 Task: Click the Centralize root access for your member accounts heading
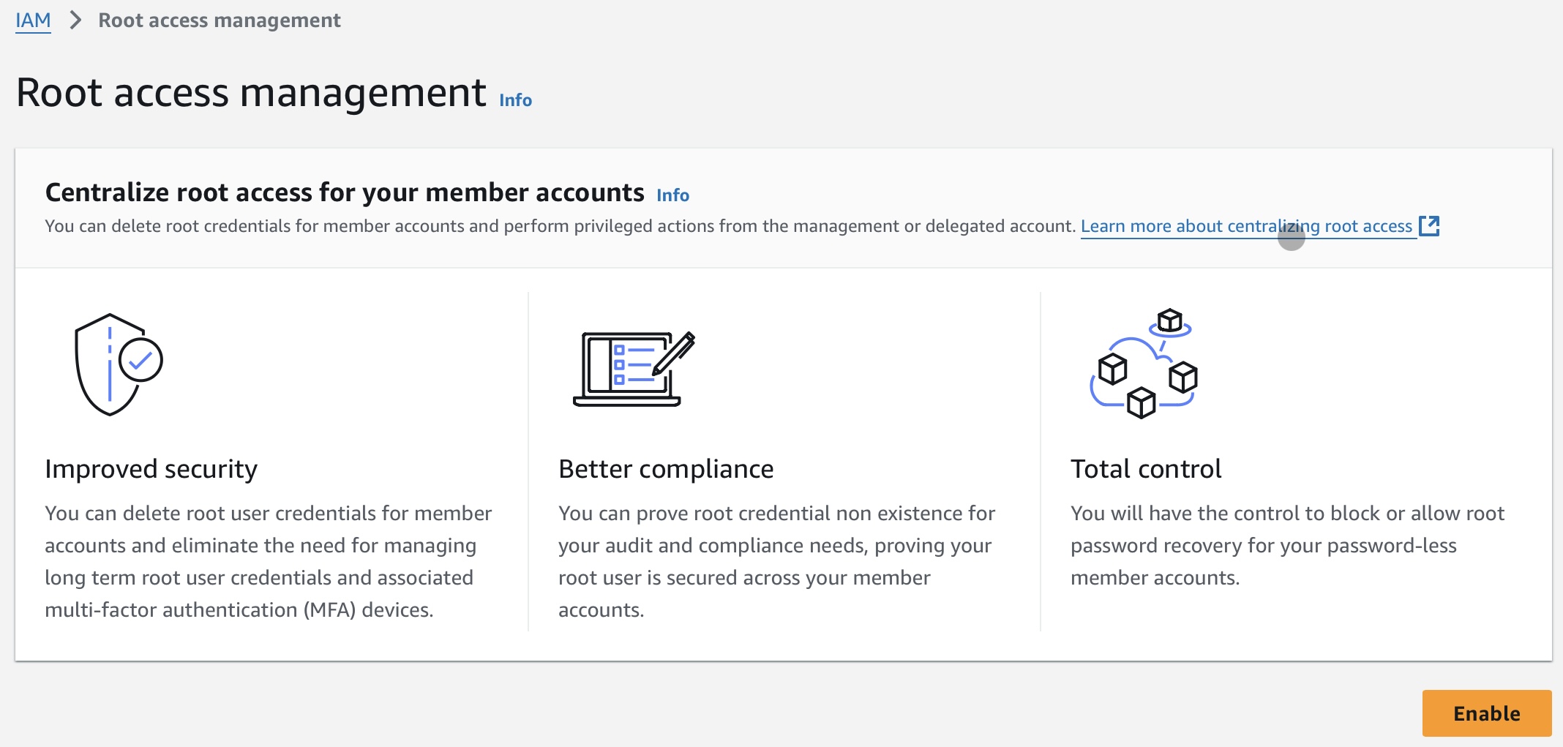tap(345, 192)
